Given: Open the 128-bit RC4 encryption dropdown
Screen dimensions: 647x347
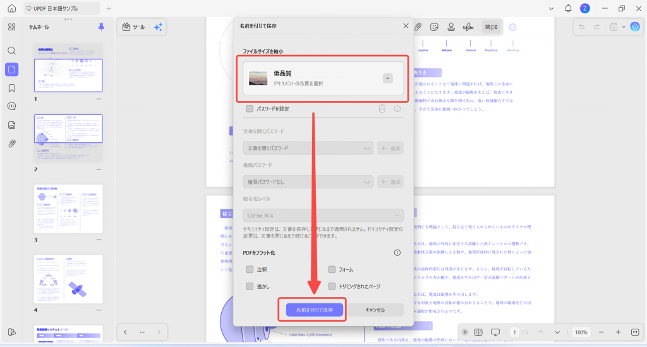Looking at the screenshot, I should [323, 216].
